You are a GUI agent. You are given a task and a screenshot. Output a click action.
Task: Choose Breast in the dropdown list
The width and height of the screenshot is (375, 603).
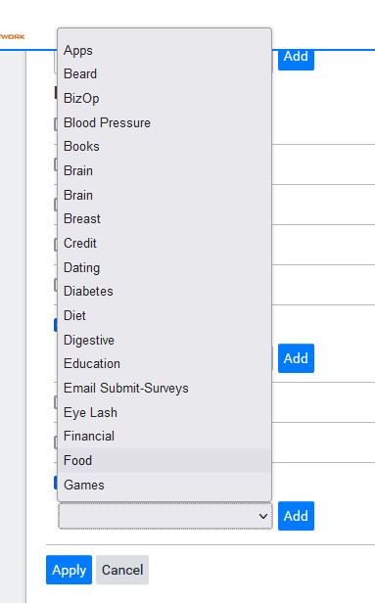point(164,219)
